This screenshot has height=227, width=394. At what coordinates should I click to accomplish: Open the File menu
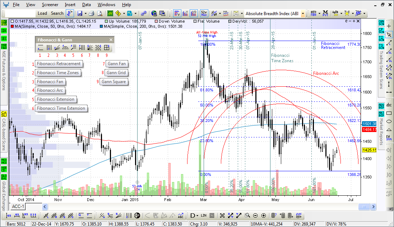pyautogui.click(x=16, y=5)
